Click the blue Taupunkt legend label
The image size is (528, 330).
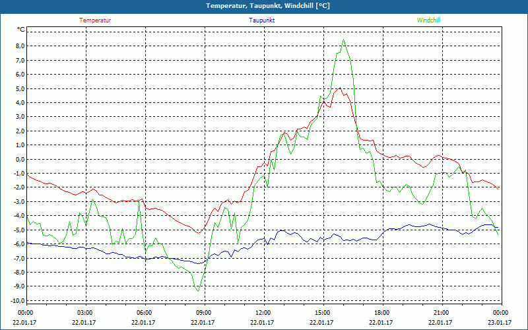pos(261,20)
